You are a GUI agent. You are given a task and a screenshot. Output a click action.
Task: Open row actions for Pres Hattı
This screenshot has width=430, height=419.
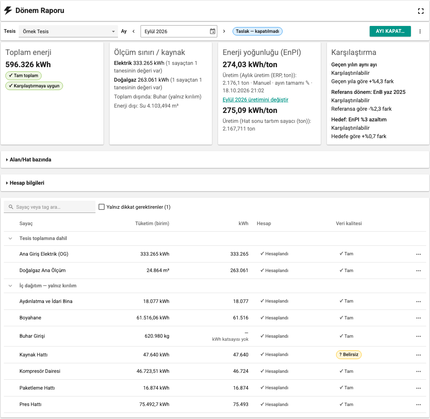point(418,404)
